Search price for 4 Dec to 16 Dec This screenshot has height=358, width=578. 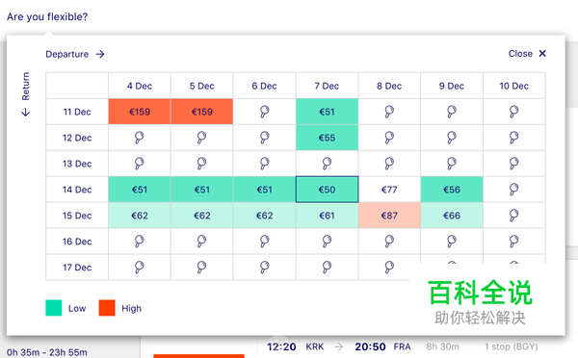pyautogui.click(x=140, y=242)
